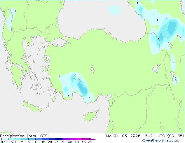
Task: Click the 'GFS' model label
Action: (44, 136)
